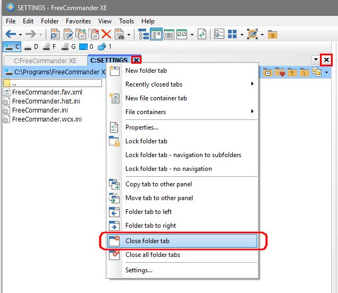
Task: Click the View file toolbar icon
Action: click(55, 34)
